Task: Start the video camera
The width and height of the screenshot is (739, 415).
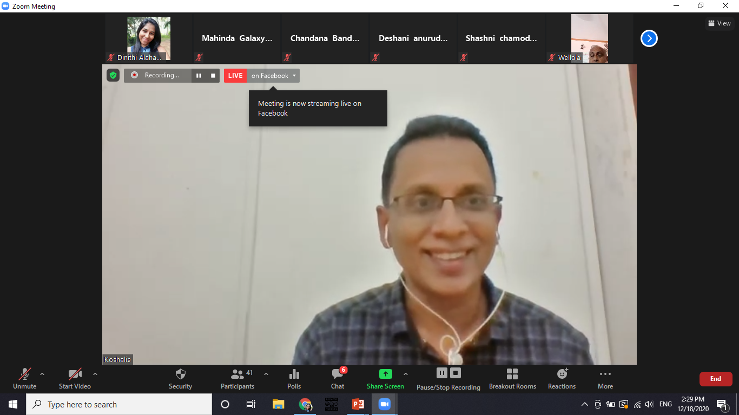Action: pos(75,378)
